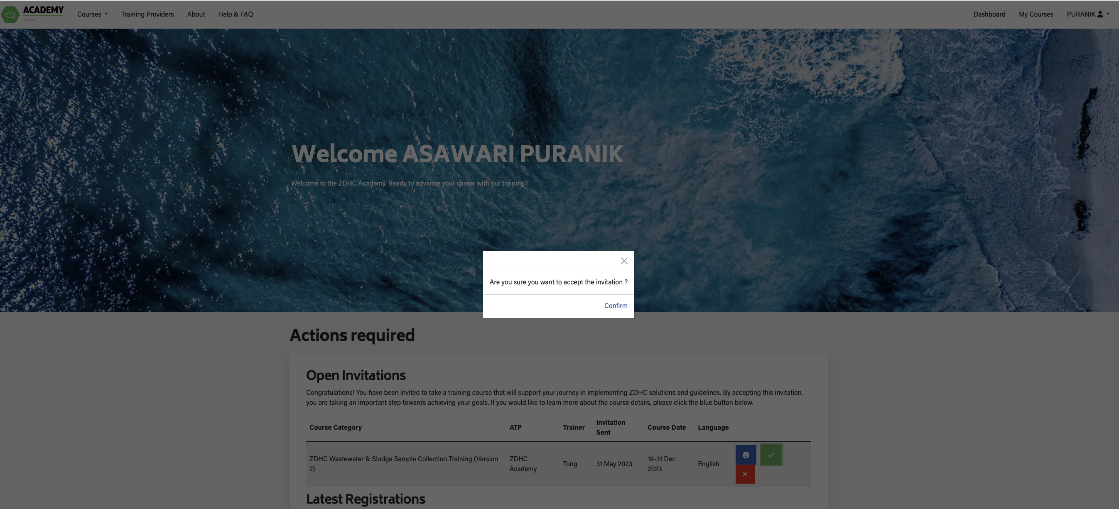Click the 19-31 Dec 2023 course date
The image size is (1119, 509).
coord(661,464)
